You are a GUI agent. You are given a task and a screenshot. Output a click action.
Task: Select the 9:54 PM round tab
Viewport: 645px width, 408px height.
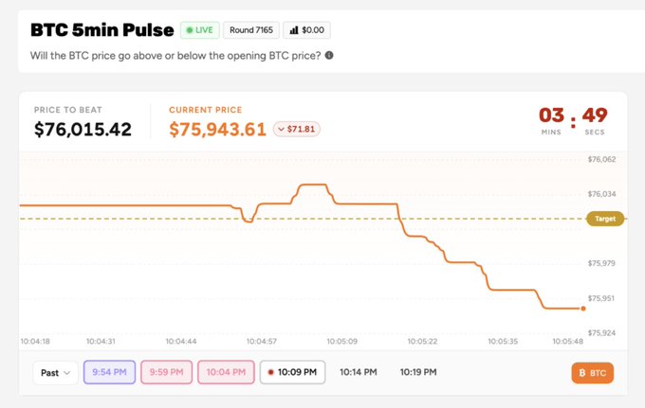pos(109,372)
